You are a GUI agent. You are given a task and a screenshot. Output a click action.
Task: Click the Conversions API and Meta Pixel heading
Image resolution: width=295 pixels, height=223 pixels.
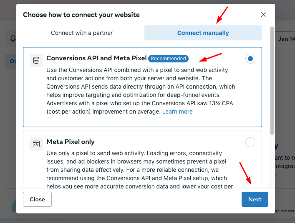[x=96, y=58]
